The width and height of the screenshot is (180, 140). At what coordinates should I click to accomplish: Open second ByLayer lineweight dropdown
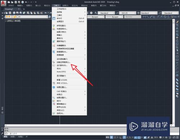pos(122,17)
